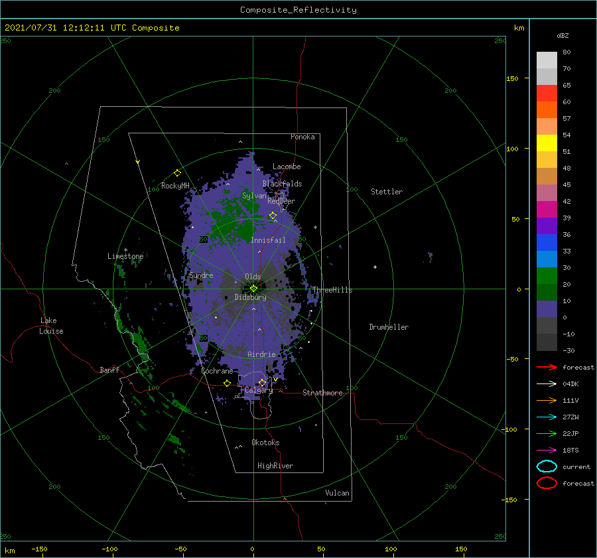Click white asterisk east of RedDeer
This screenshot has width=597, height=558.
(x=315, y=228)
